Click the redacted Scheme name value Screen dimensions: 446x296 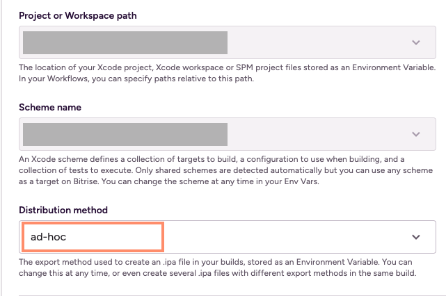pos(125,134)
